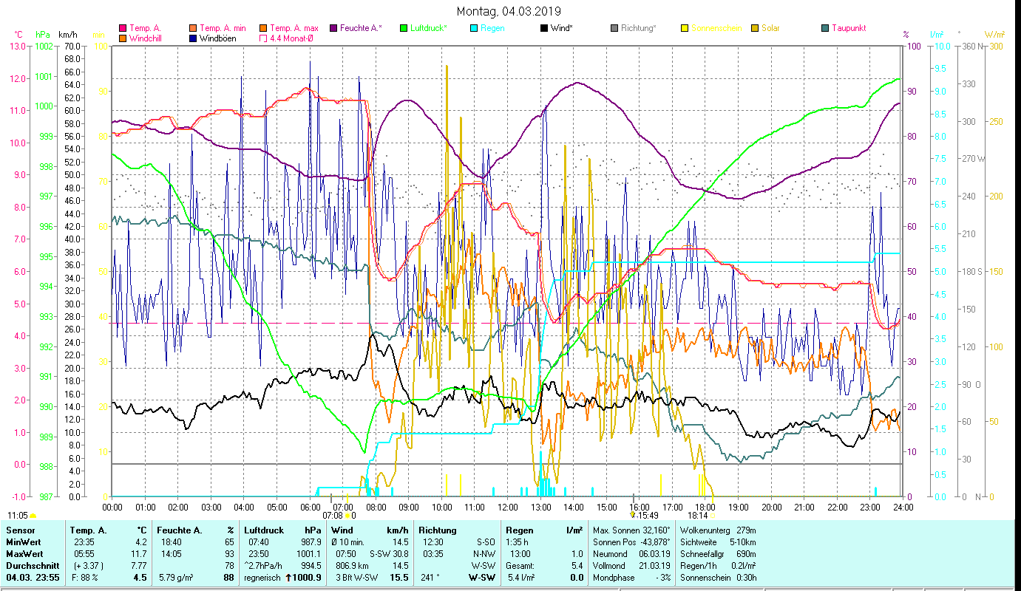
Task: Select the green Luftdruck* legend swatch
Action: pyautogui.click(x=404, y=29)
